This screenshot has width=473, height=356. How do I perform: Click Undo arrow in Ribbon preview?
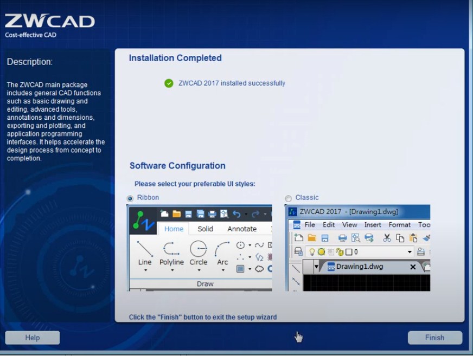point(237,214)
